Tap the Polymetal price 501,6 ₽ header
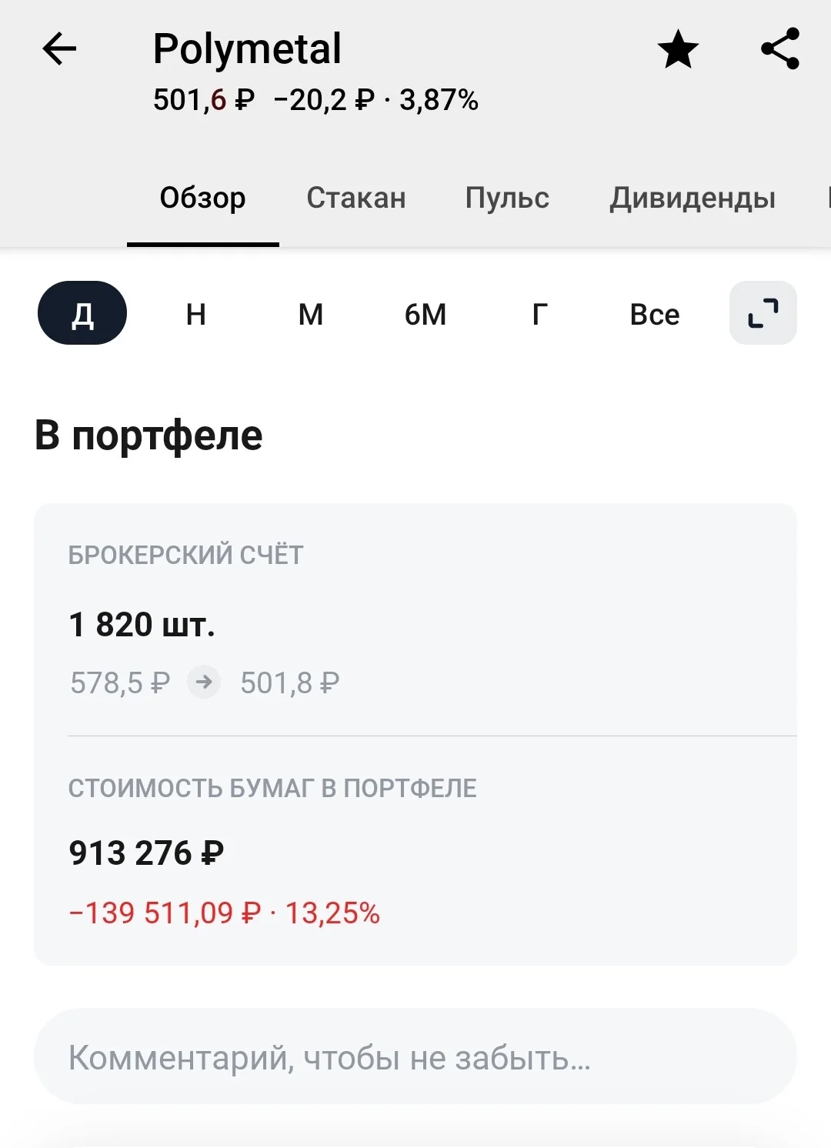This screenshot has height=1148, width=831. [x=204, y=100]
